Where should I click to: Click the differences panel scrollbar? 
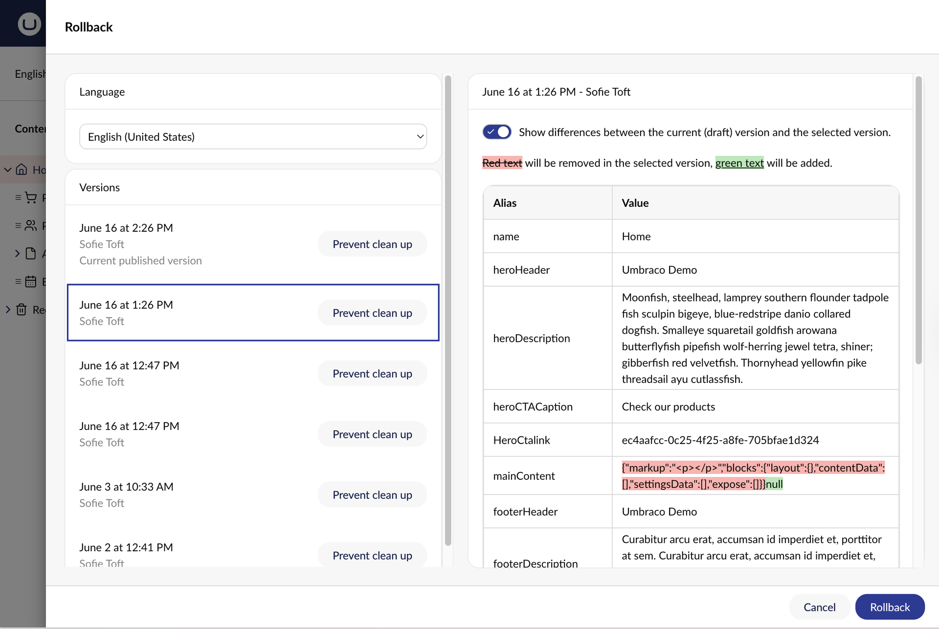click(x=918, y=220)
